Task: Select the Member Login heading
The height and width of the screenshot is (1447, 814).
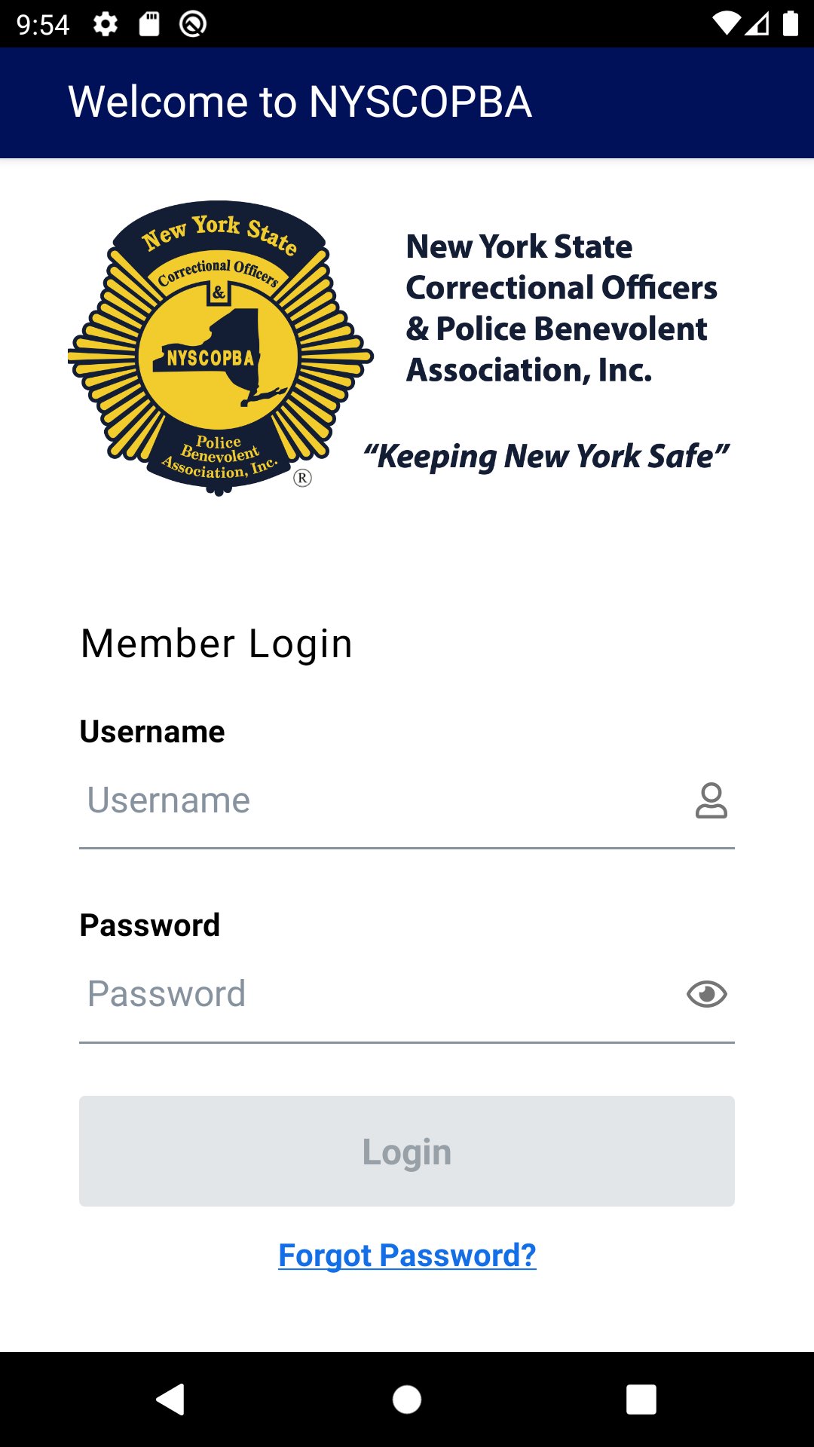Action: [217, 644]
